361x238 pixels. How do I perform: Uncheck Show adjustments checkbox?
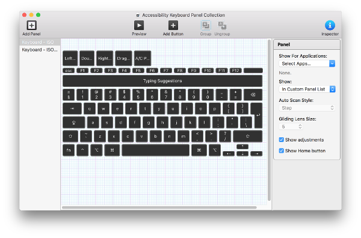[282, 140]
